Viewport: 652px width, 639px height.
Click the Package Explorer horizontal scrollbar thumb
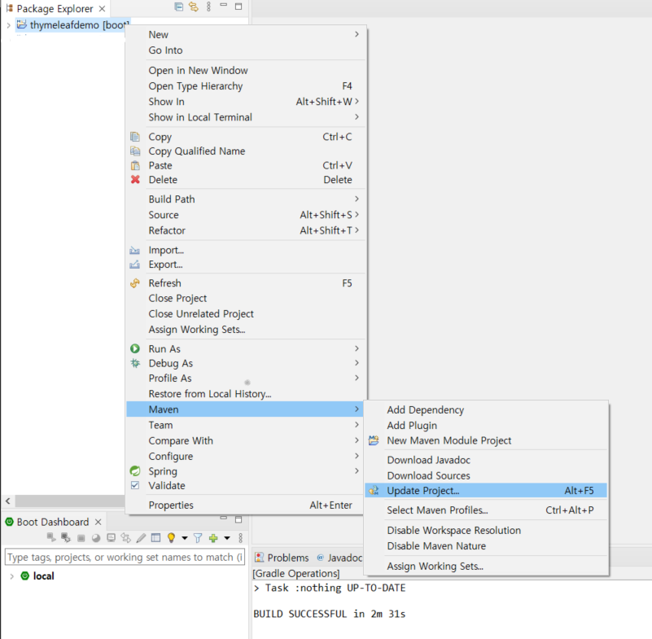(x=71, y=501)
